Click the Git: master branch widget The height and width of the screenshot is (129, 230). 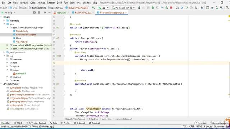pyautogui.click(x=219, y=126)
